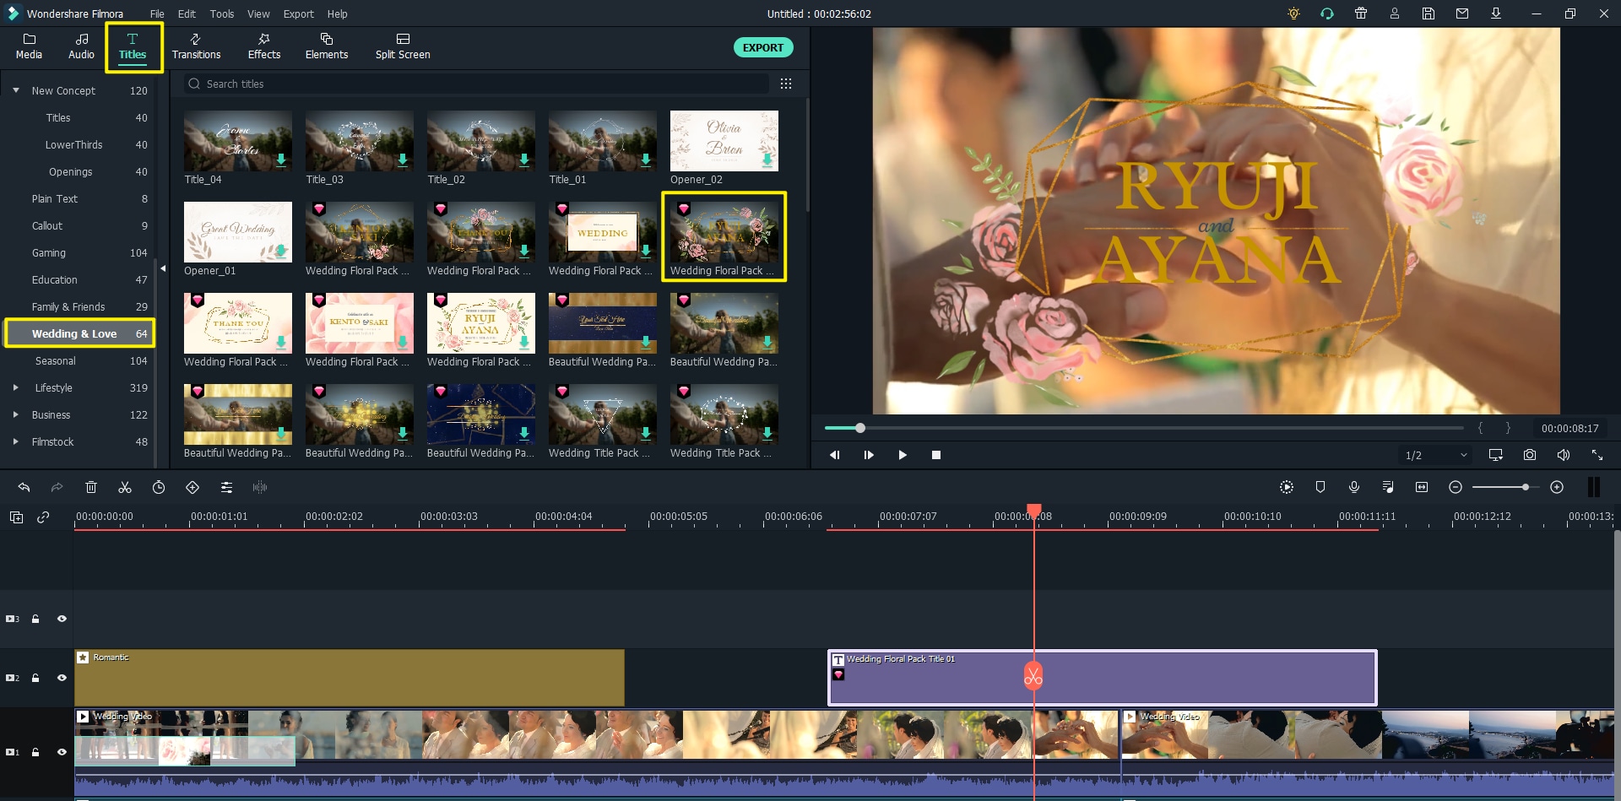Adjust the timeline zoom slider
Viewport: 1621px width, 801px height.
tap(1526, 487)
